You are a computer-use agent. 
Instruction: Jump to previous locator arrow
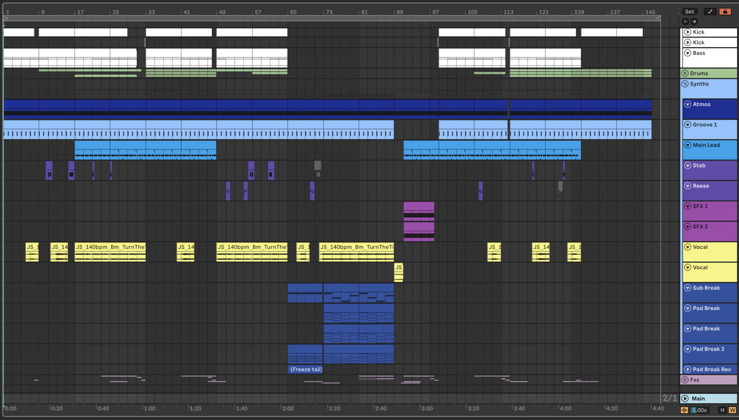point(685,21)
